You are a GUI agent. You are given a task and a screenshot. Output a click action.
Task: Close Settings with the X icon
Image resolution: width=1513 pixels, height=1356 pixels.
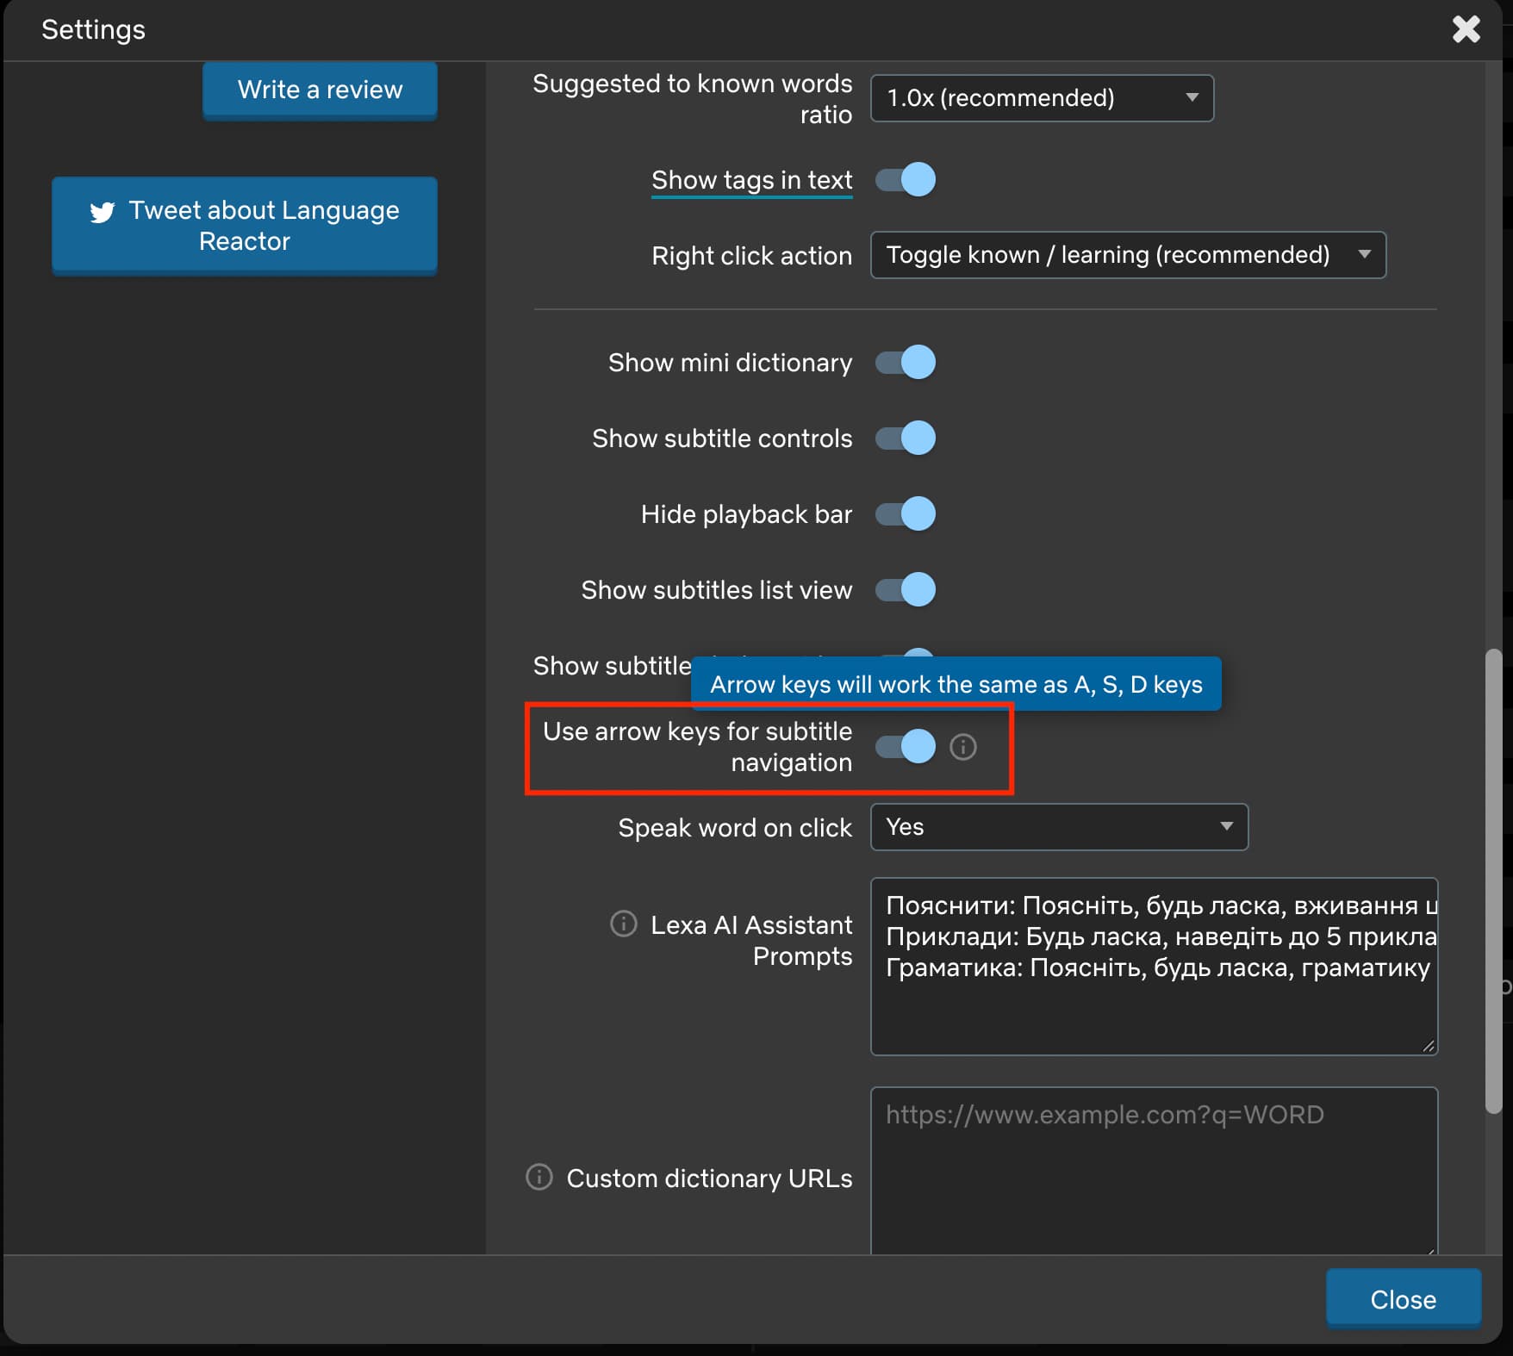click(x=1466, y=29)
